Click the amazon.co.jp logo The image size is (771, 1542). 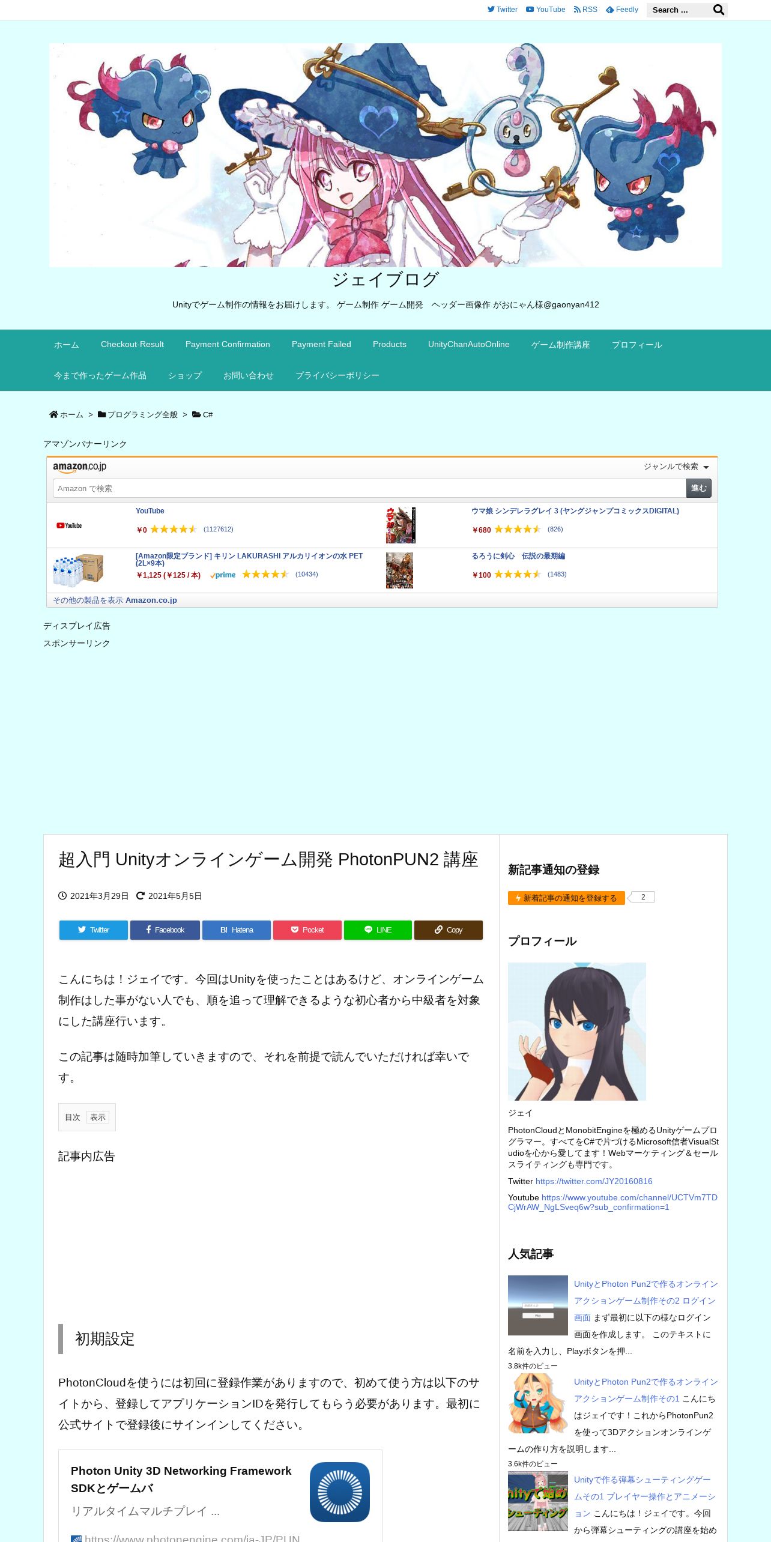coord(79,467)
